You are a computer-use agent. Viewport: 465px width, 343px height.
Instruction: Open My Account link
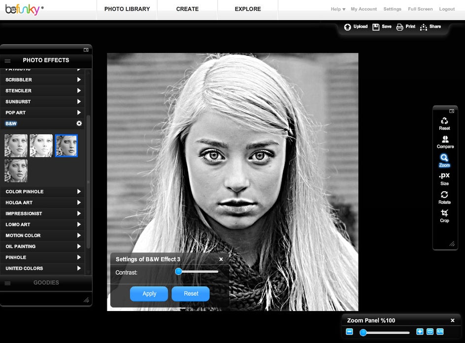[364, 9]
